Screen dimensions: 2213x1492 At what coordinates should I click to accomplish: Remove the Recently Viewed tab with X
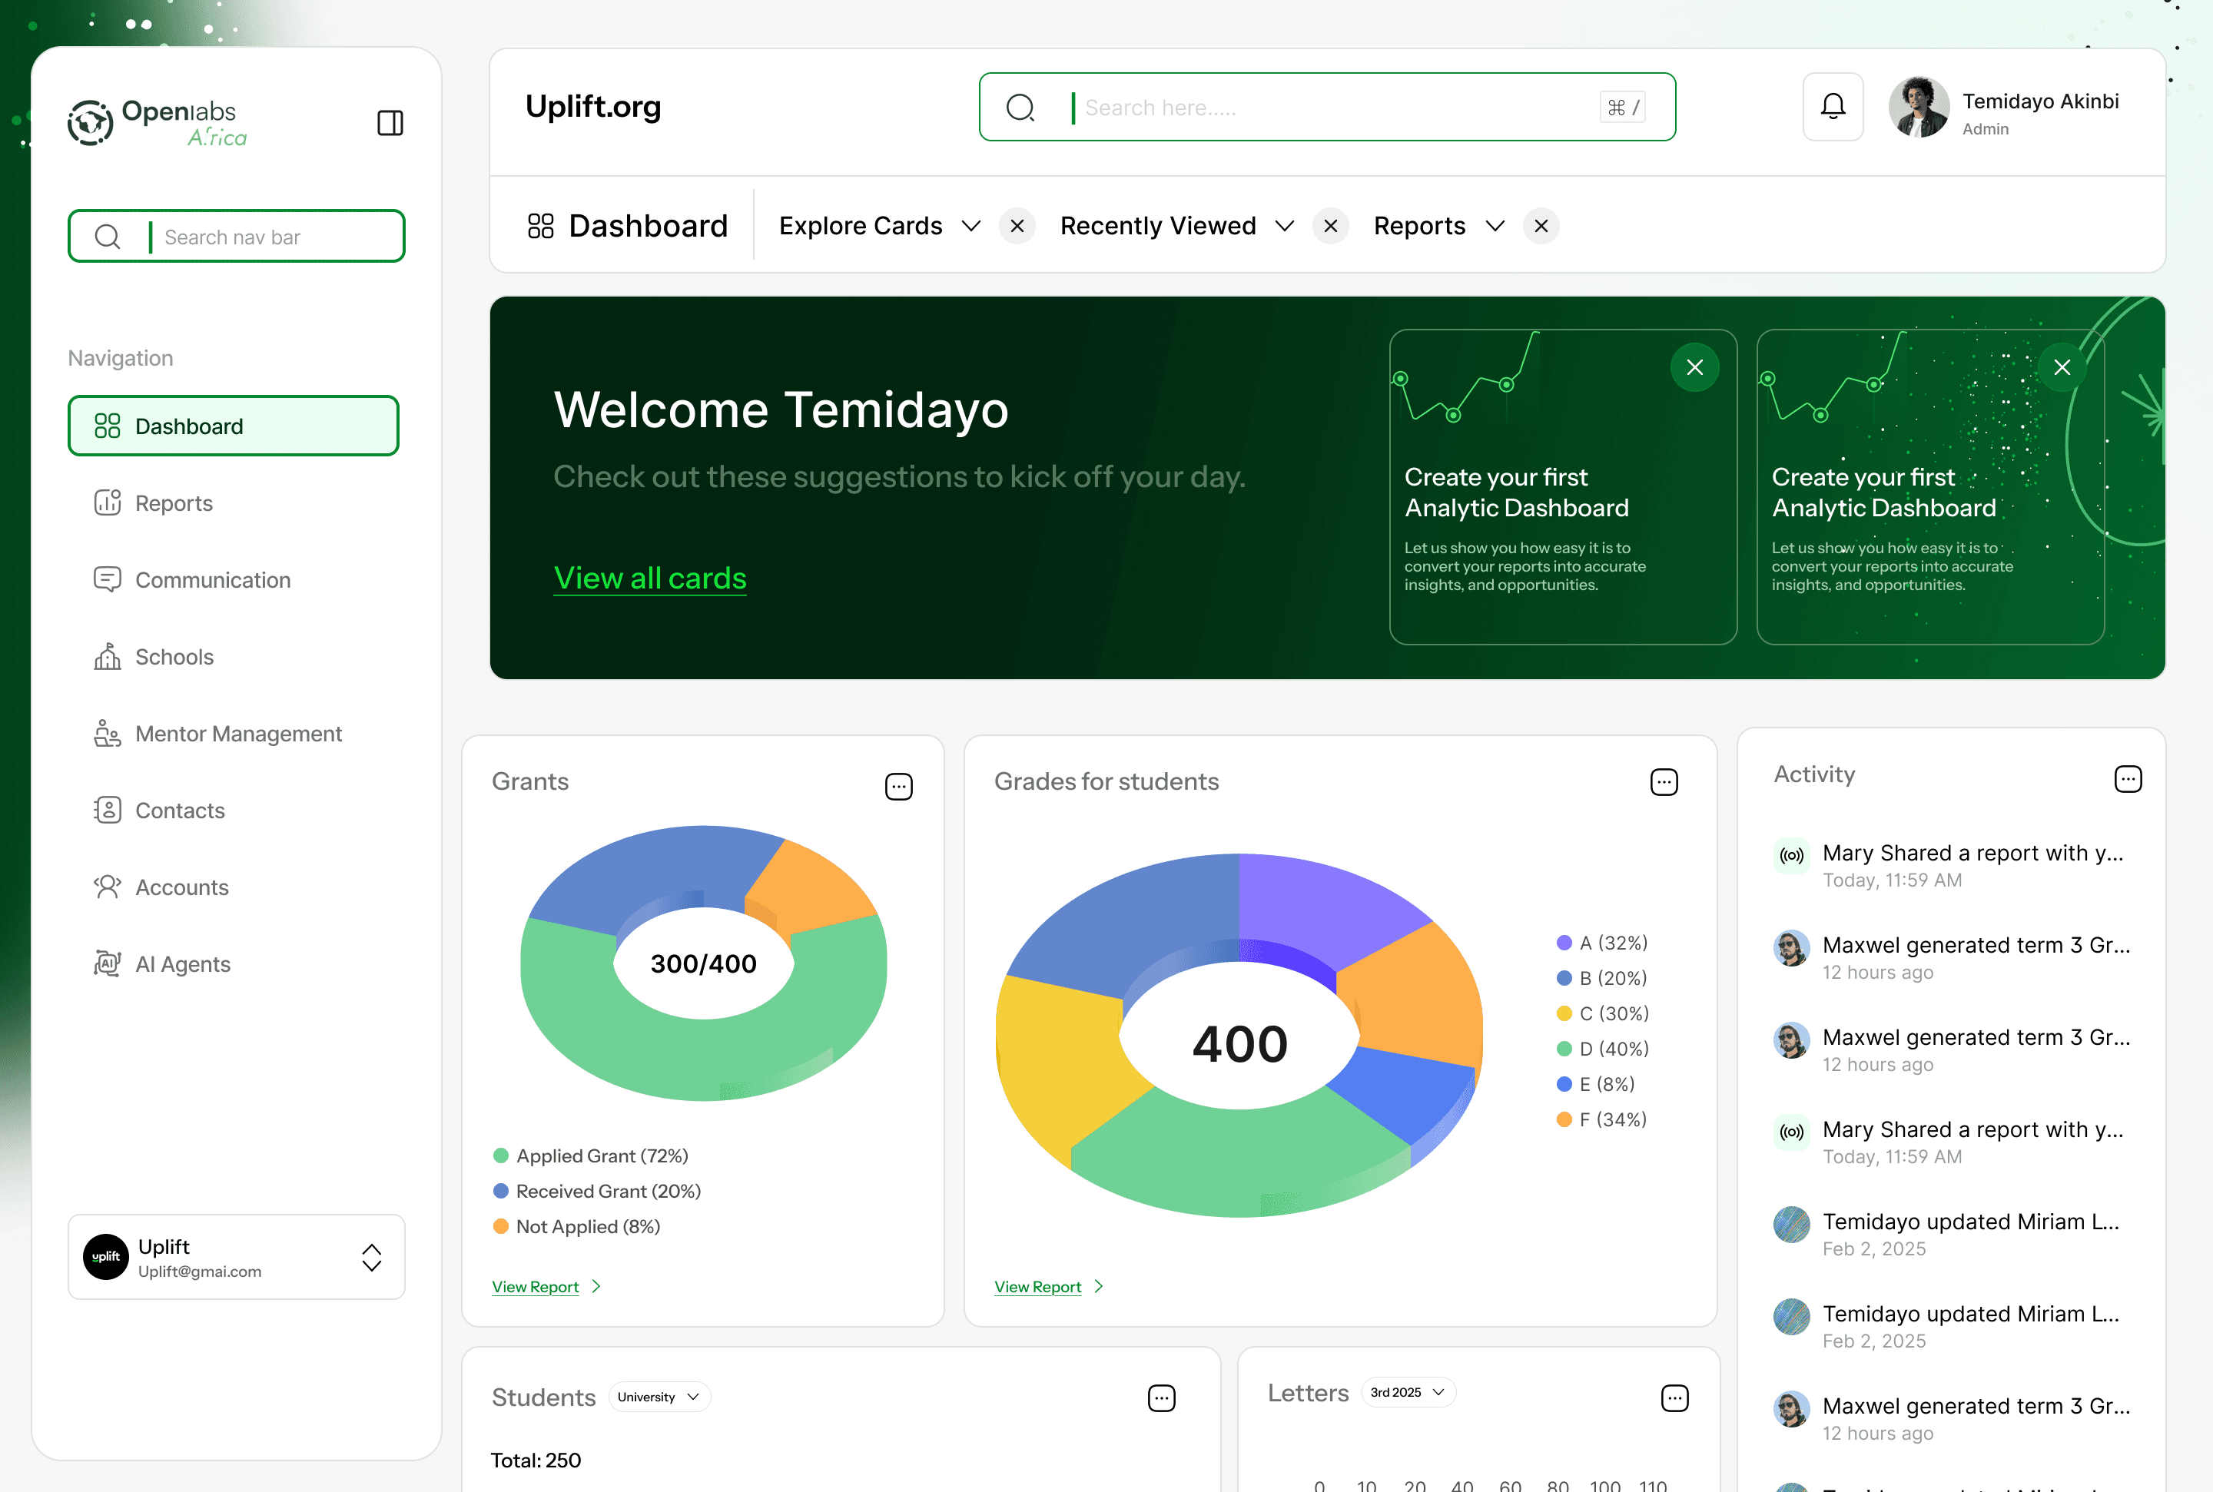1330,227
